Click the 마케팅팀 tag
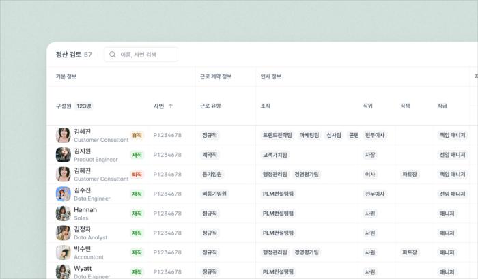The width and height of the screenshot is (478, 279). pos(309,135)
